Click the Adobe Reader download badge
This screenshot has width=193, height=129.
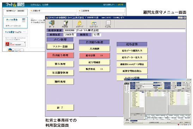pyautogui.click(x=15, y=44)
